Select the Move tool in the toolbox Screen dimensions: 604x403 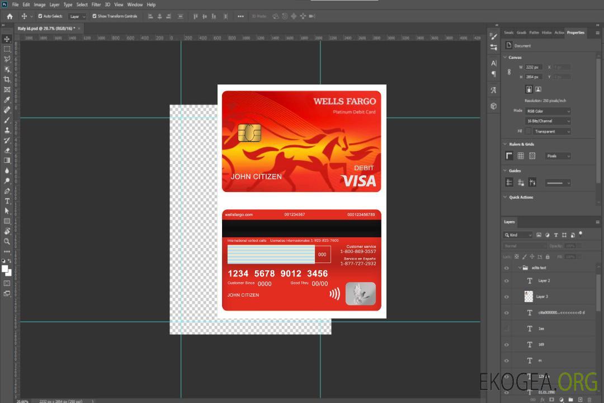click(7, 39)
